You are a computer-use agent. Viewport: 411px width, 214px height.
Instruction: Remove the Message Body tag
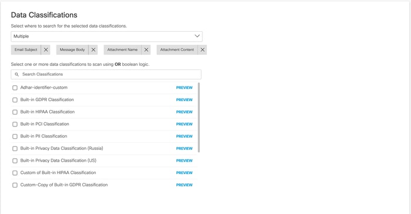coord(93,50)
